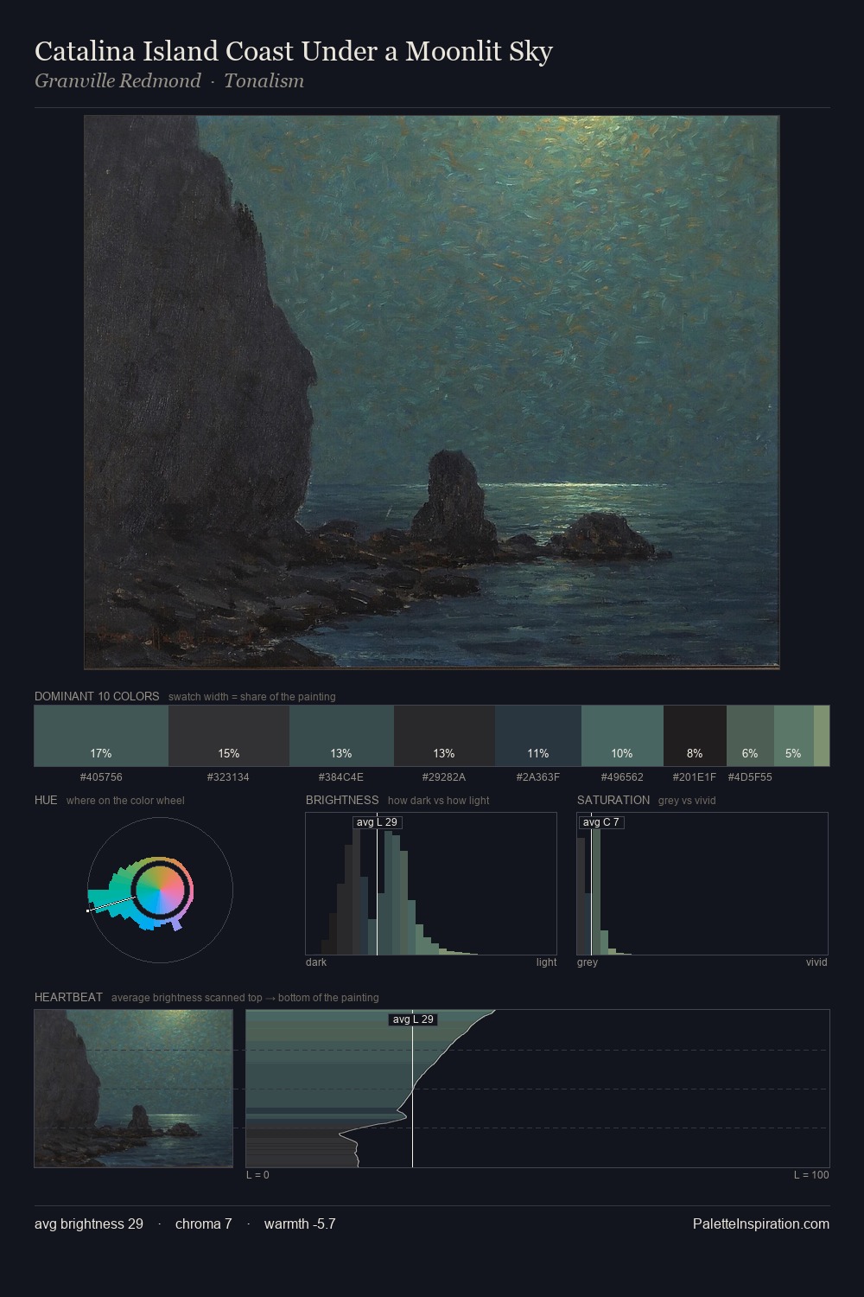Select the 6% swatch #4D5F55
The width and height of the screenshot is (864, 1297).
pyautogui.click(x=750, y=736)
